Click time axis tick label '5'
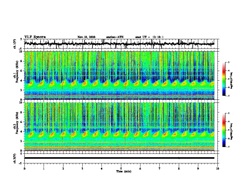The image size is (245, 189). click(121, 169)
